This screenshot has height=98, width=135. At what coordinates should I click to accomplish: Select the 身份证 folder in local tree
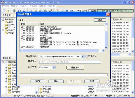pyautogui.click(x=13, y=89)
